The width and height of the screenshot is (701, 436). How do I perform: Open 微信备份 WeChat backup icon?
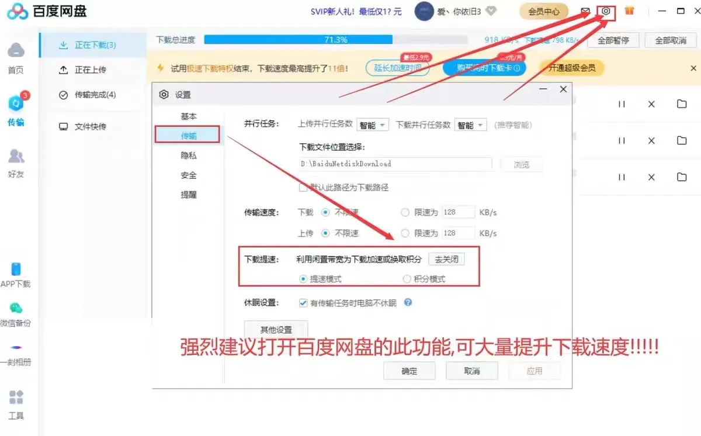pyautogui.click(x=16, y=313)
